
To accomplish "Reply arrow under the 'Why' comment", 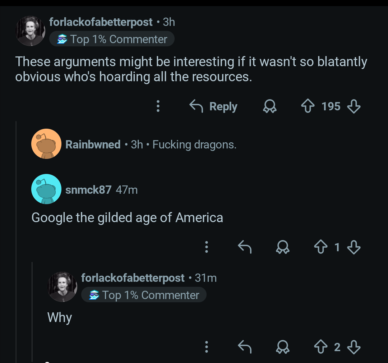I will coord(245,347).
